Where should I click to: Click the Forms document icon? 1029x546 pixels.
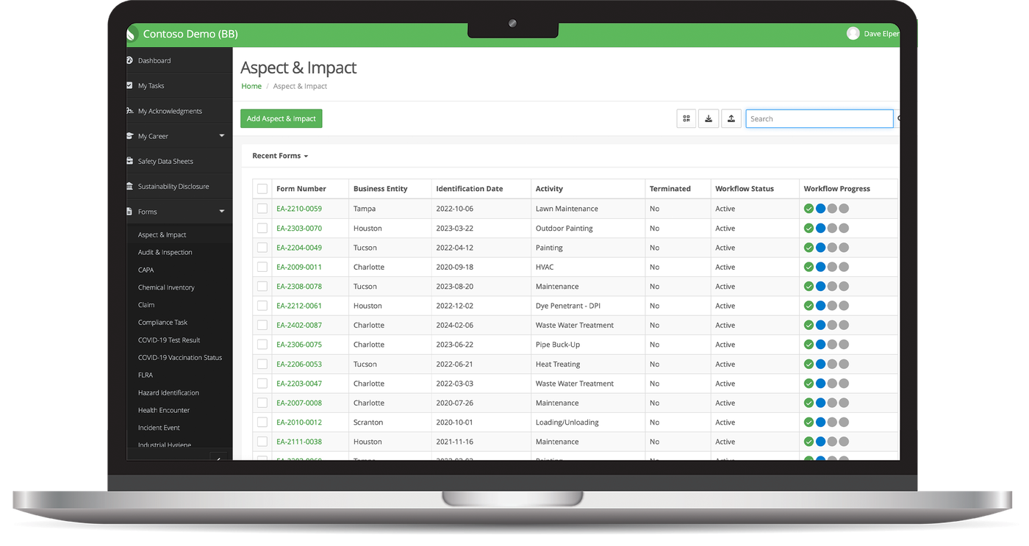[130, 212]
